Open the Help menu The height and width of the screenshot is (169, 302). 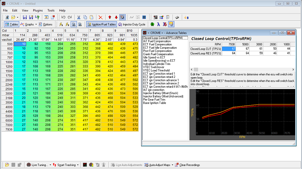click(x=62, y=11)
